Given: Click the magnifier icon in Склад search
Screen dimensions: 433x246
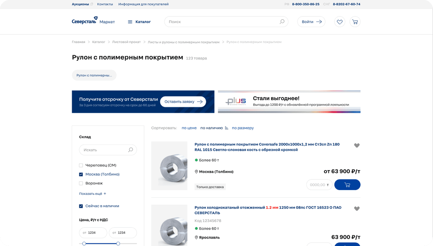Looking at the screenshot, I should [130, 150].
